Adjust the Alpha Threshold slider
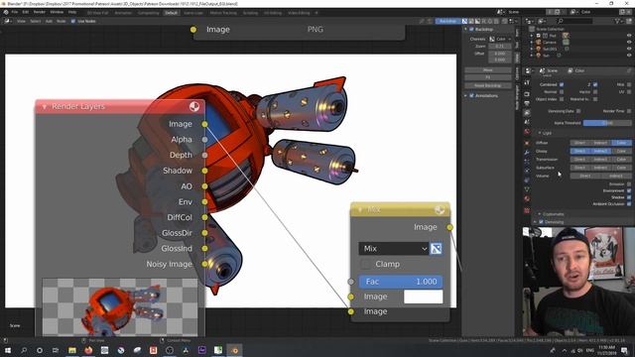The image size is (635, 357). (x=607, y=123)
